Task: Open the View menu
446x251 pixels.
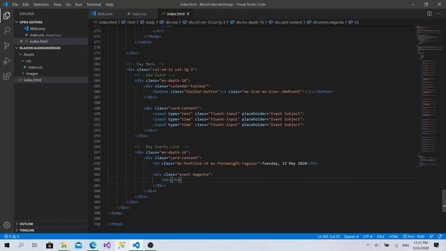Action: click(x=57, y=5)
